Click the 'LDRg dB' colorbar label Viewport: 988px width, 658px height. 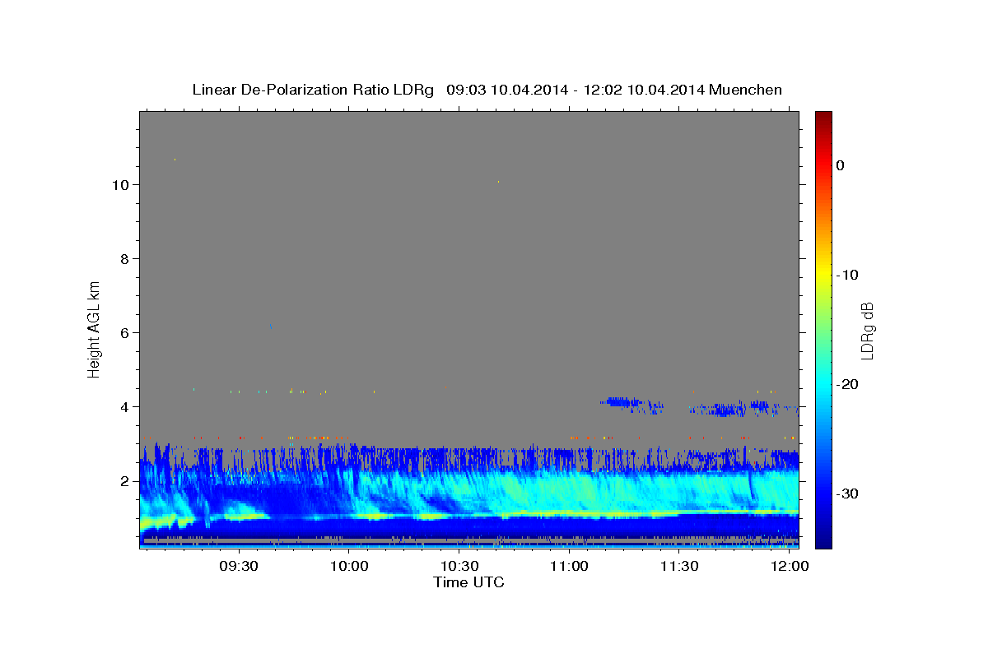pyautogui.click(x=867, y=331)
